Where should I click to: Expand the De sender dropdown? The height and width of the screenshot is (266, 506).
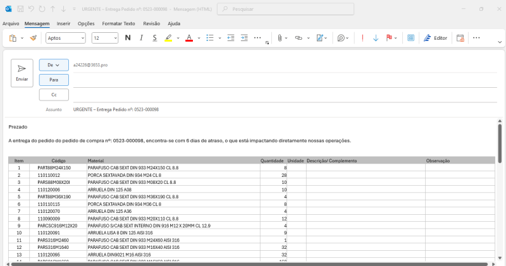[x=54, y=64]
